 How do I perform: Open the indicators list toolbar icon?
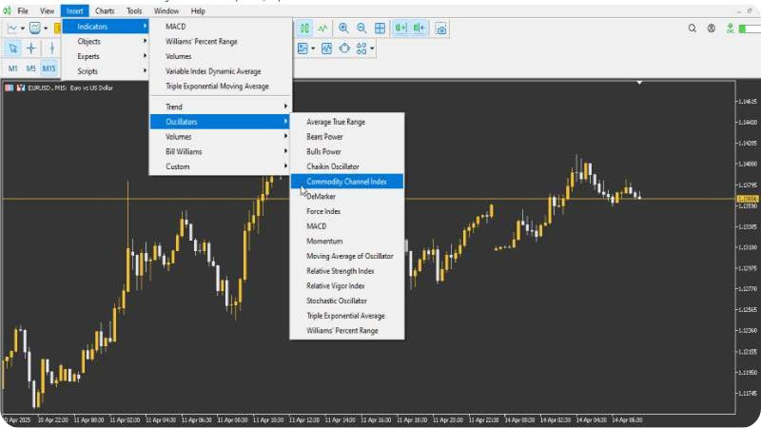pos(326,49)
